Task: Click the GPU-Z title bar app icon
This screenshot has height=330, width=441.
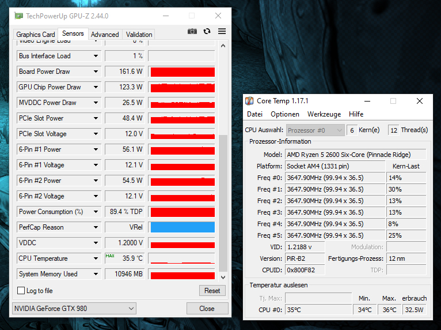Action: 18,16
